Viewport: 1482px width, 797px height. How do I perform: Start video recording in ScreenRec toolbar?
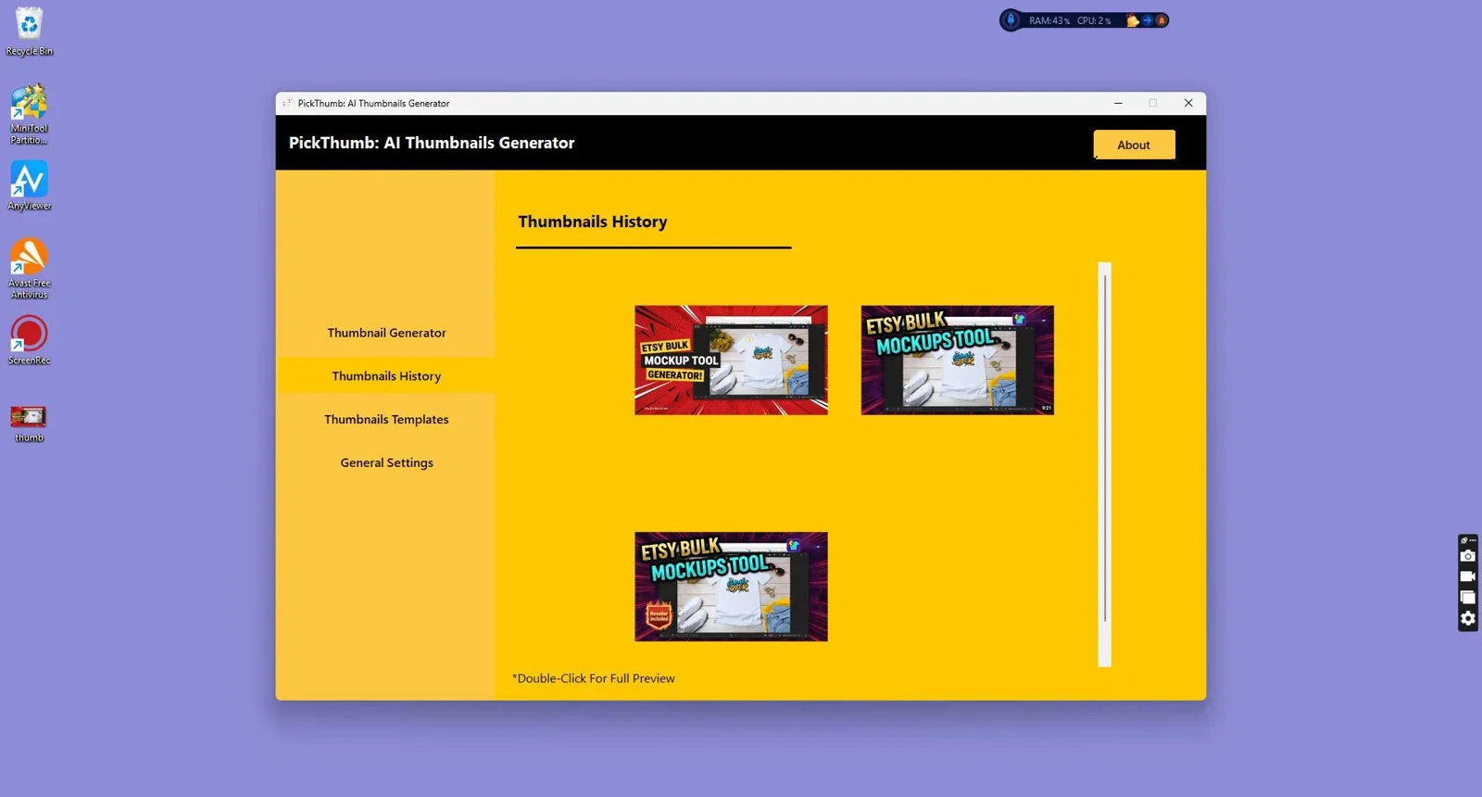coord(1468,576)
